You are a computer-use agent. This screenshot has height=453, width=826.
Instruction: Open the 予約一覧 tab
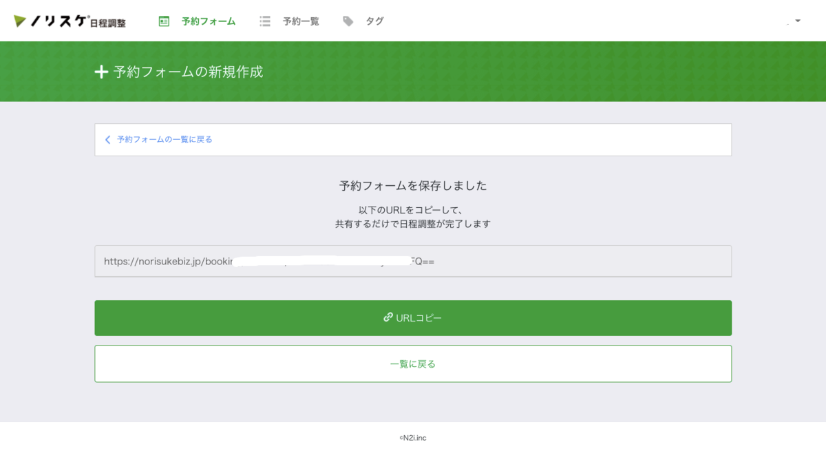tap(301, 21)
